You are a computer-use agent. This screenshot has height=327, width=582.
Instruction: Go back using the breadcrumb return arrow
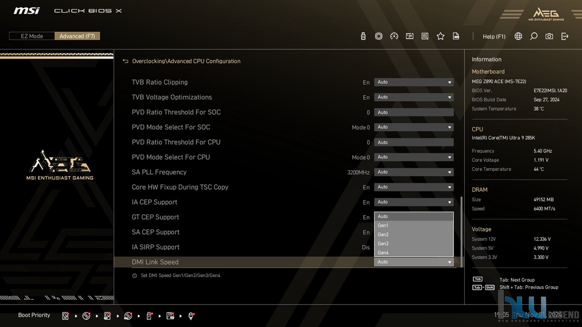(125, 61)
